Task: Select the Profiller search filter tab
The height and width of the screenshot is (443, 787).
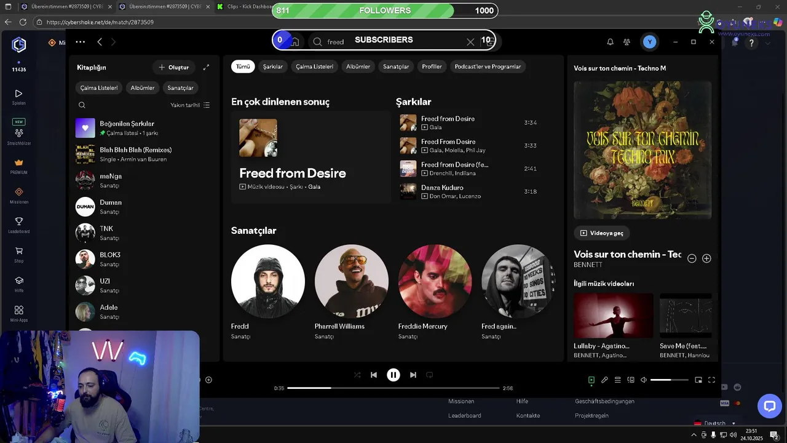Action: (x=432, y=66)
